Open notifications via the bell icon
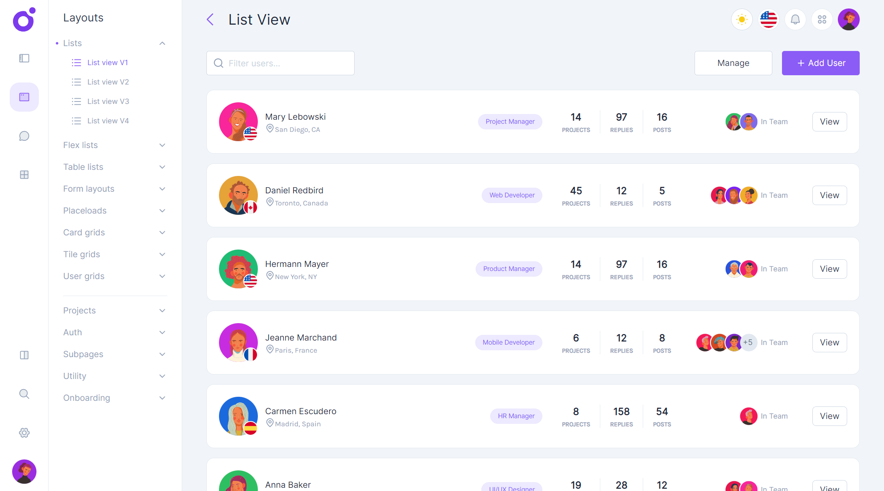884x491 pixels. coord(795,19)
